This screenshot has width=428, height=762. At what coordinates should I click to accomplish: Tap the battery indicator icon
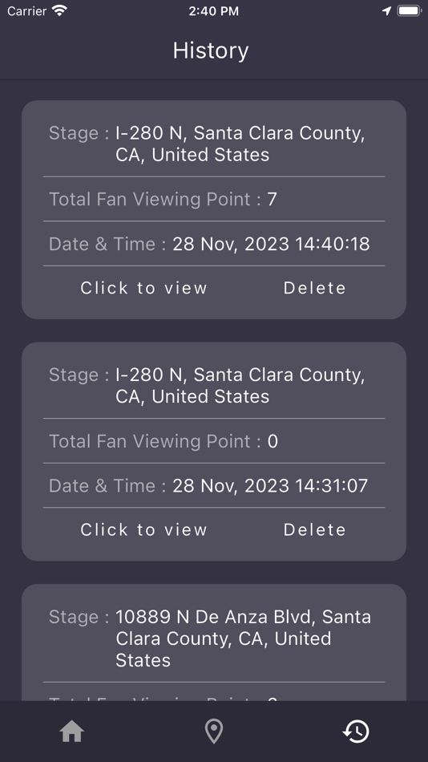tap(409, 10)
